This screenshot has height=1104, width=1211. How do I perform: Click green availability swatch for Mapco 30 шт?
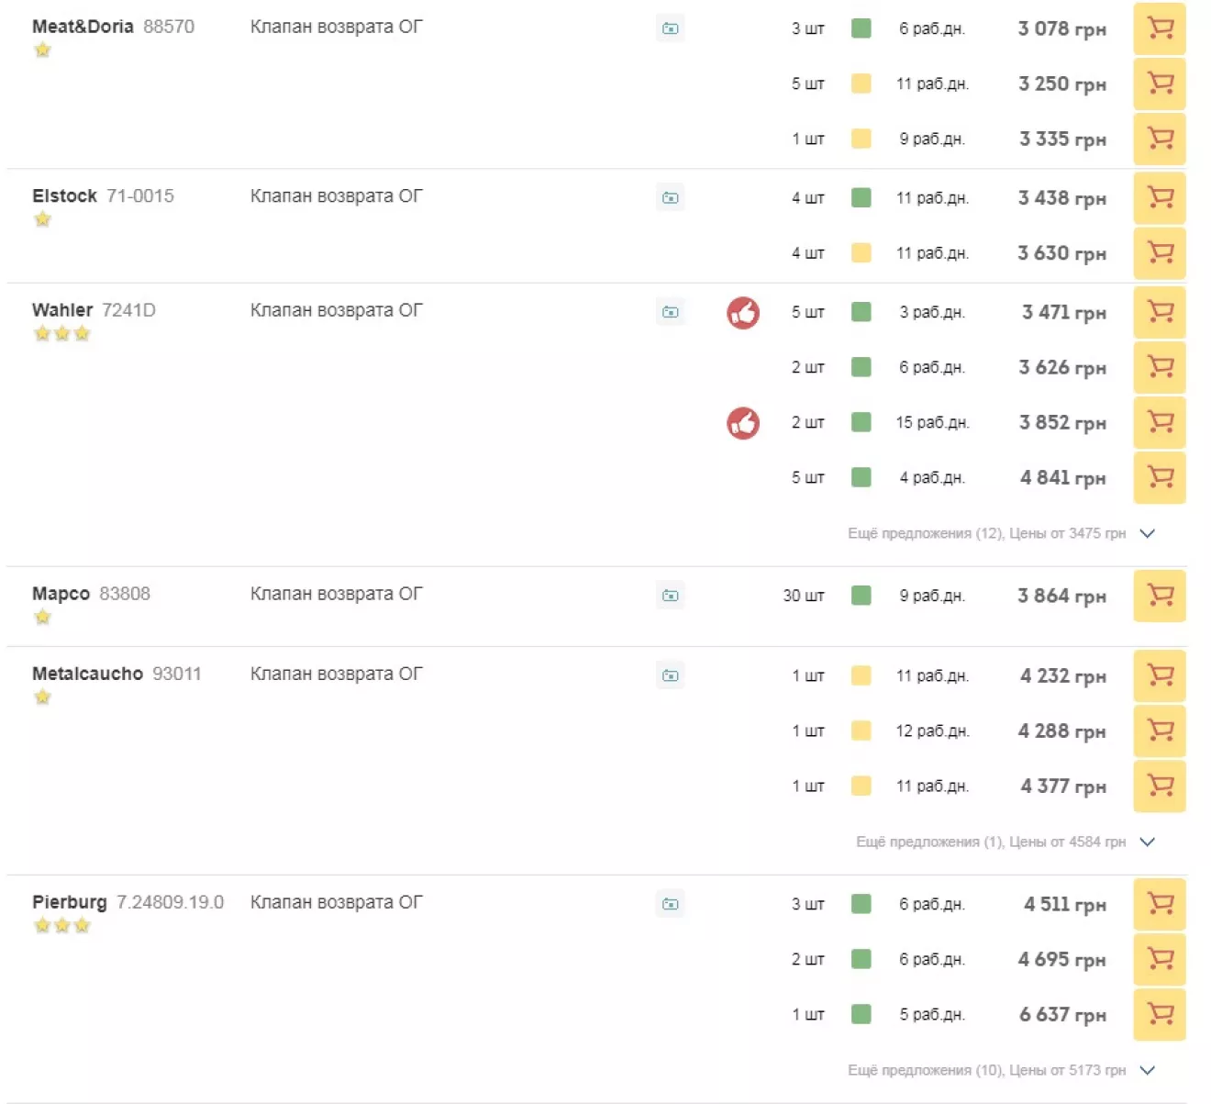point(861,596)
